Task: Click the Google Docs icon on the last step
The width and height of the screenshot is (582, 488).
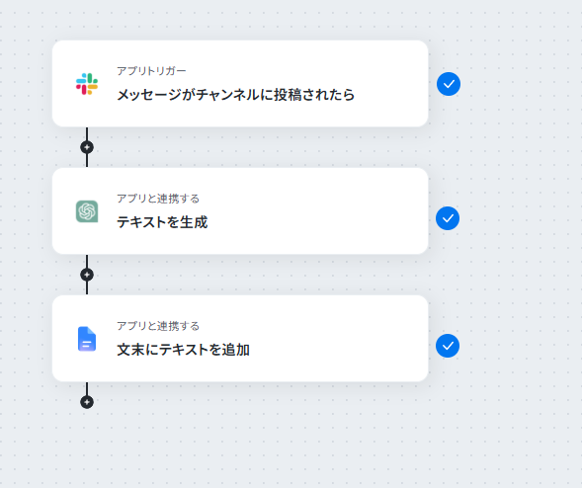Action: tap(87, 339)
